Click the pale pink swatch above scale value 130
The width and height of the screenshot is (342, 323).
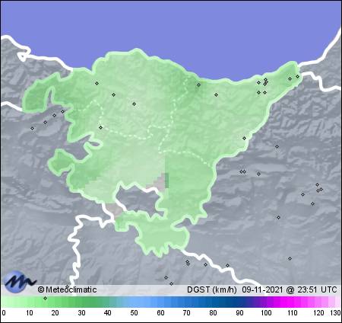click(x=338, y=302)
